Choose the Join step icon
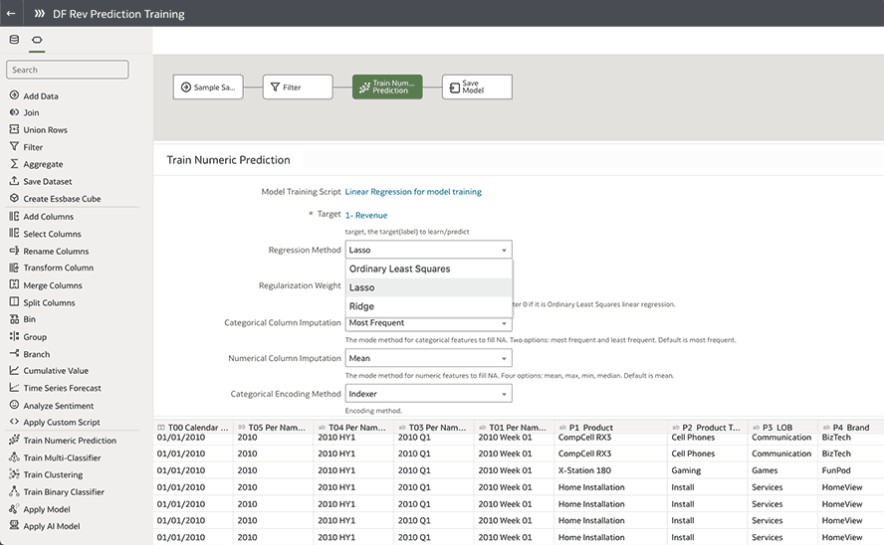This screenshot has width=884, height=545. pyautogui.click(x=14, y=113)
